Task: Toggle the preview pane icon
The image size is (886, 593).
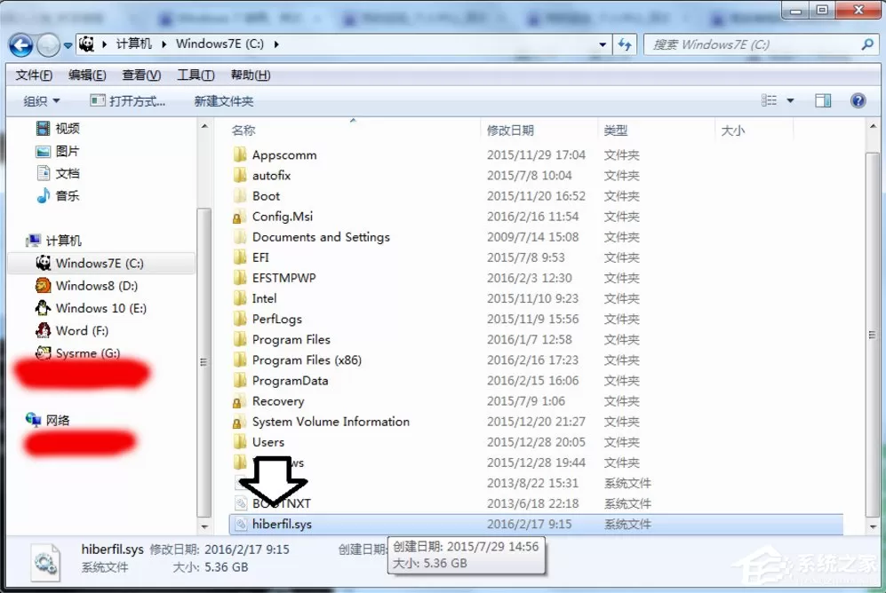Action: (x=823, y=101)
